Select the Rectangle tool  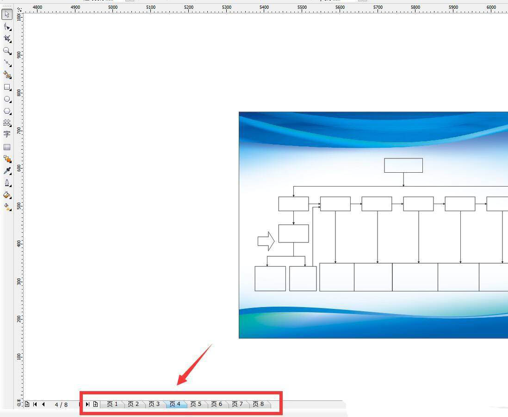[x=7, y=87]
